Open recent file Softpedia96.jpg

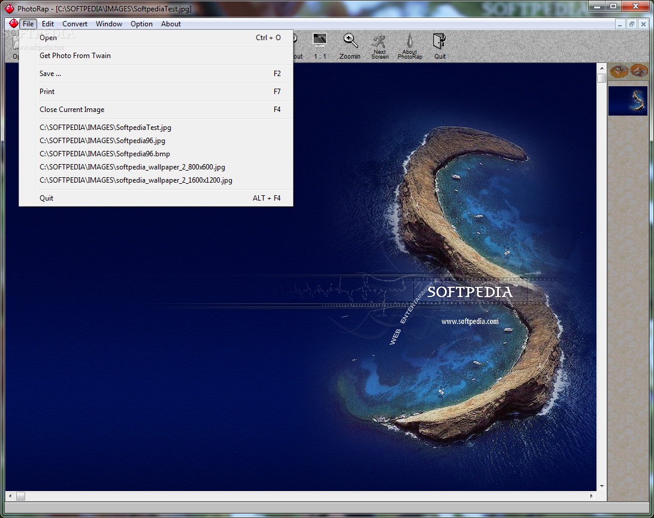(156, 141)
